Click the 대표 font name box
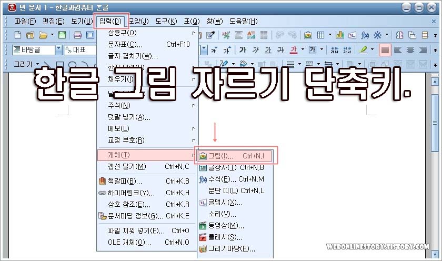442x261 pixels. click(x=81, y=50)
